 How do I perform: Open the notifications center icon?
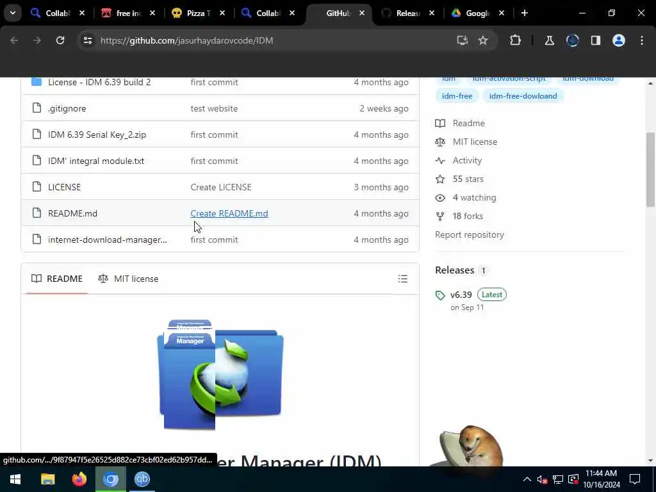(x=635, y=479)
